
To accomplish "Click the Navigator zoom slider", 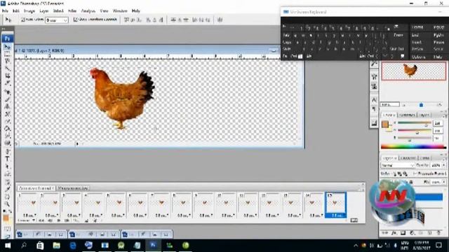I will click(421, 105).
